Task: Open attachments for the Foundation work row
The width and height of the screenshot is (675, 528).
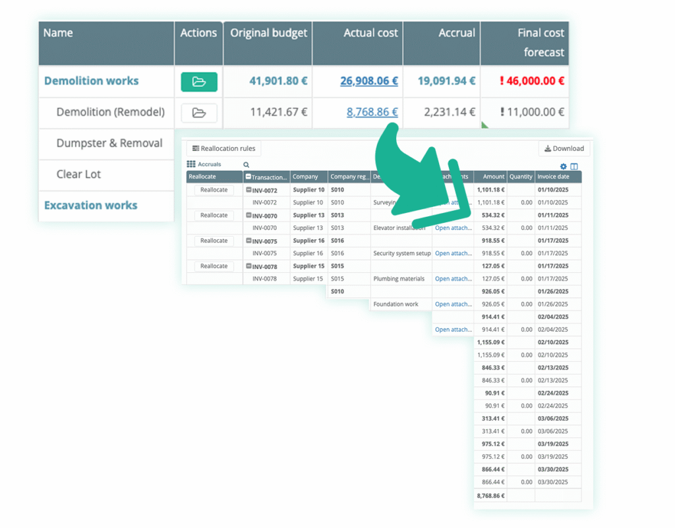Action: coord(454,304)
